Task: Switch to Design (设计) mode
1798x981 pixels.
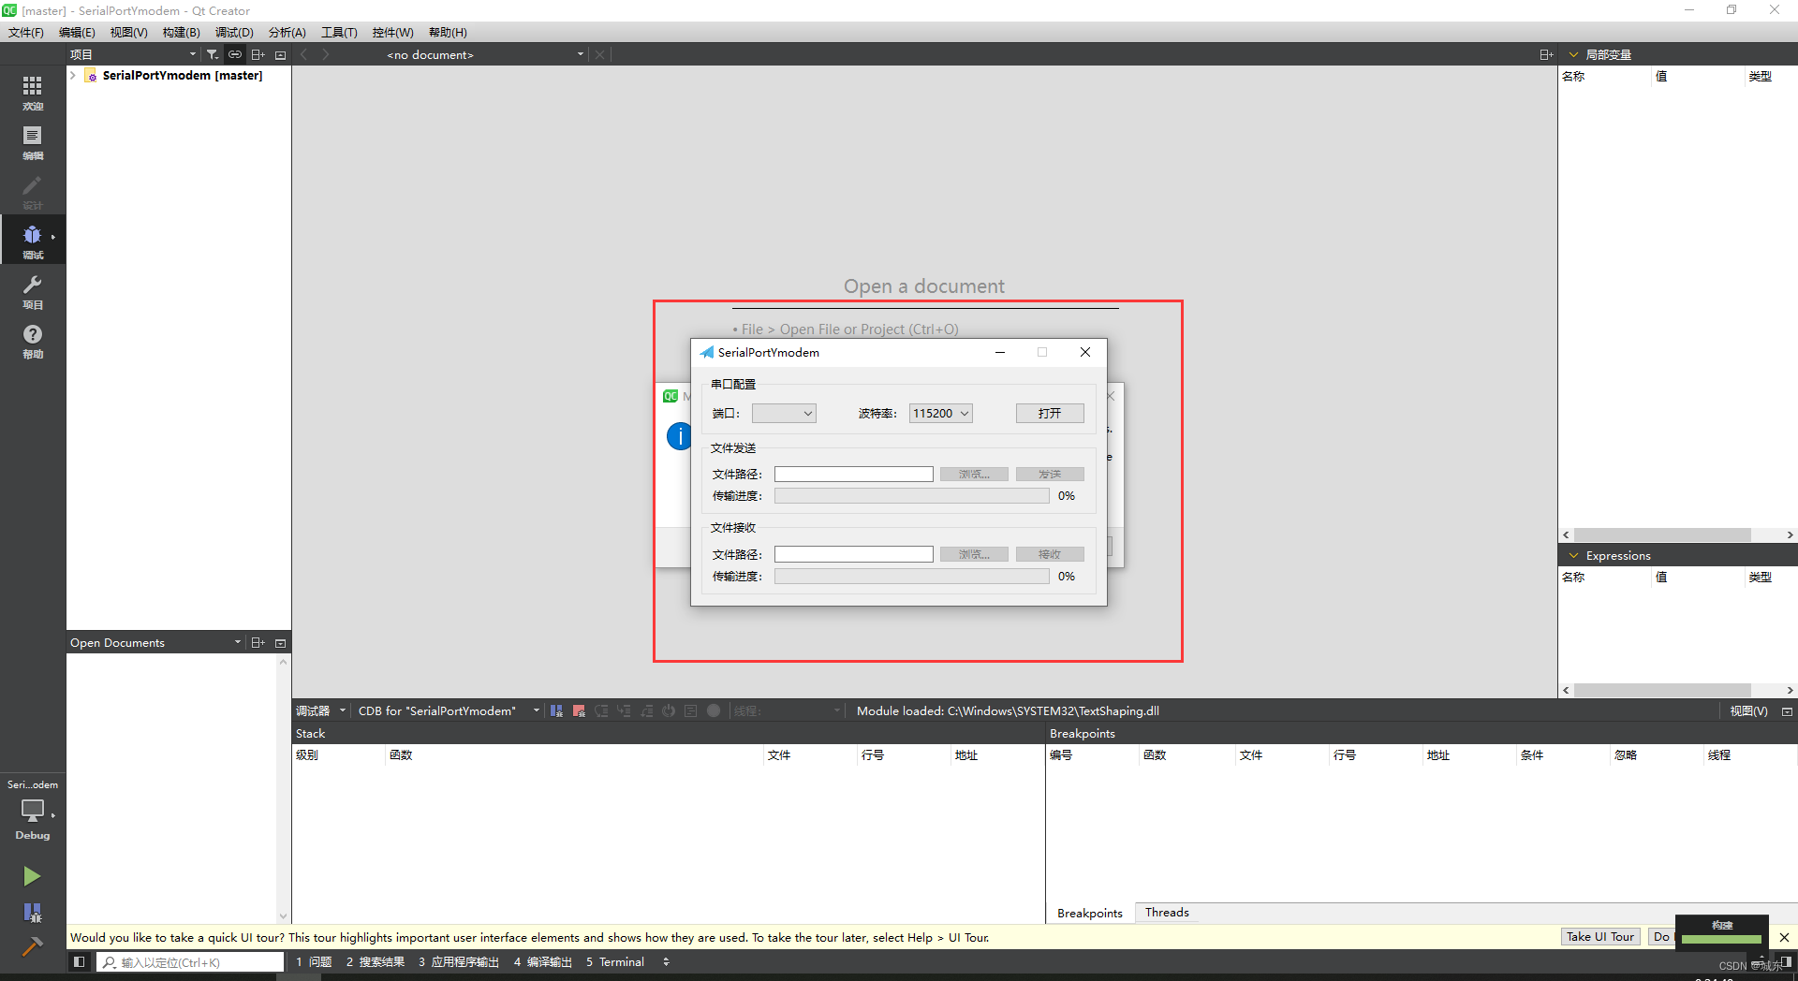Action: pos(33,192)
